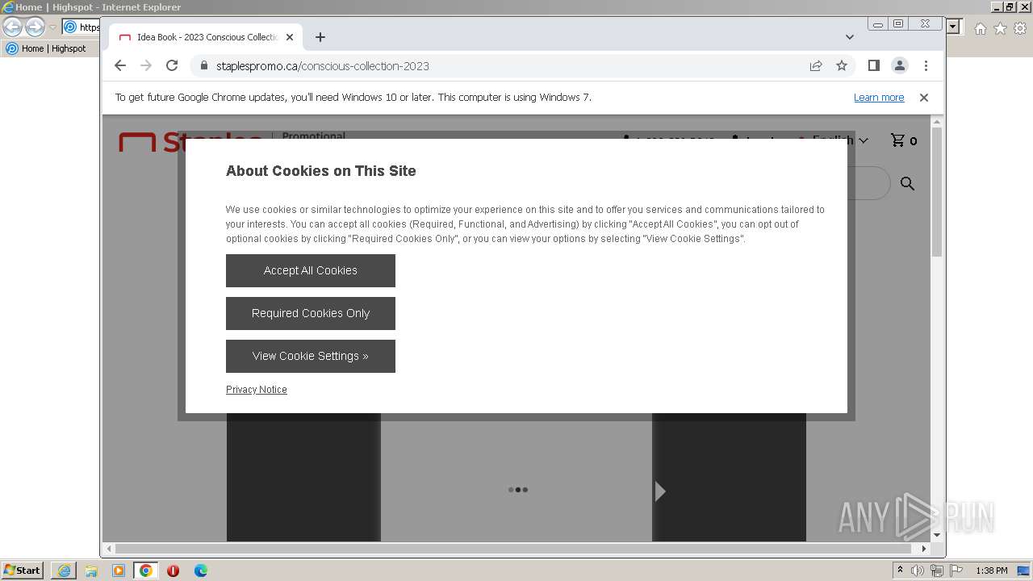Image resolution: width=1033 pixels, height=581 pixels.
Task: Open the Chrome three-dot menu
Action: click(x=926, y=65)
